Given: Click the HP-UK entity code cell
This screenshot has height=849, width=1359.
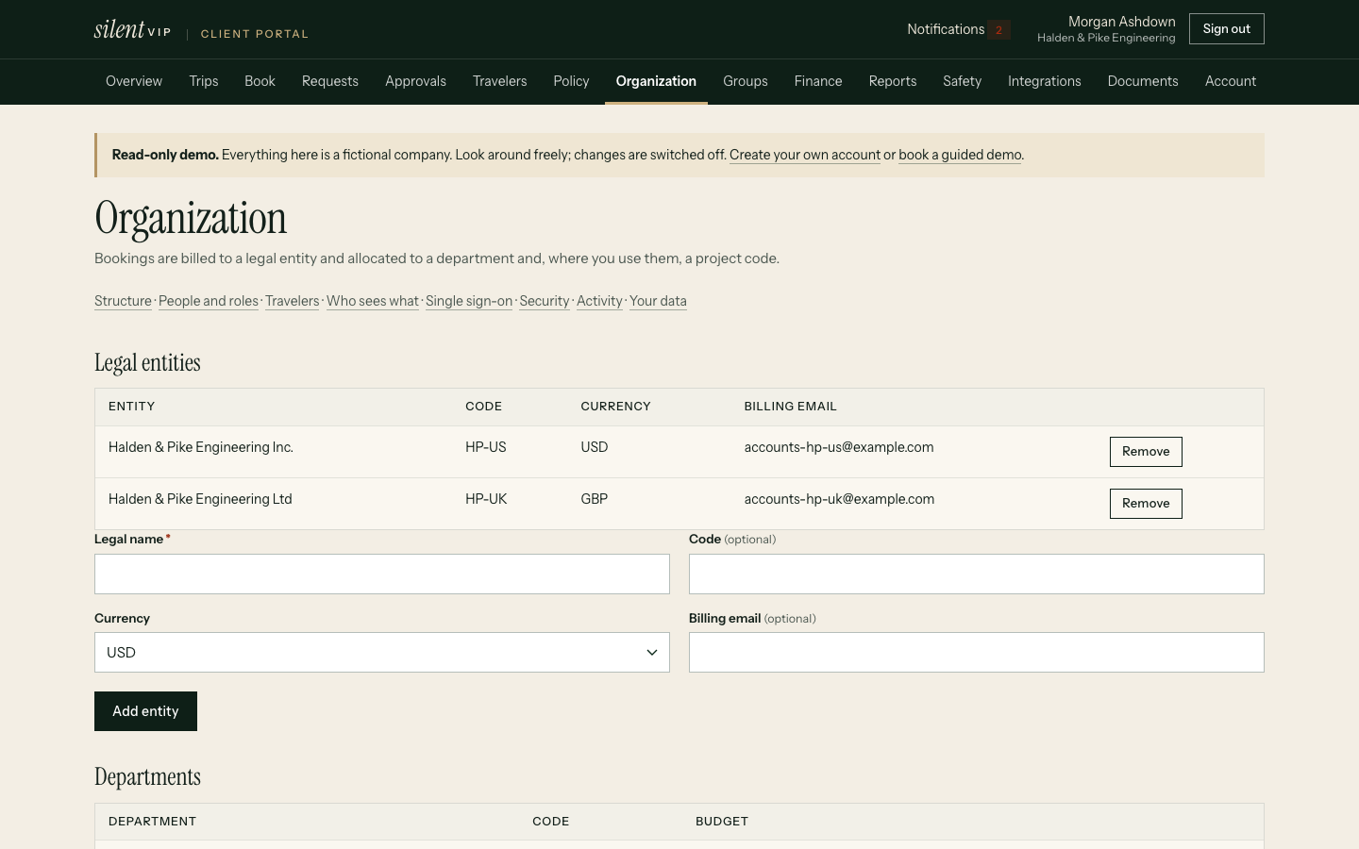Looking at the screenshot, I should 486,499.
